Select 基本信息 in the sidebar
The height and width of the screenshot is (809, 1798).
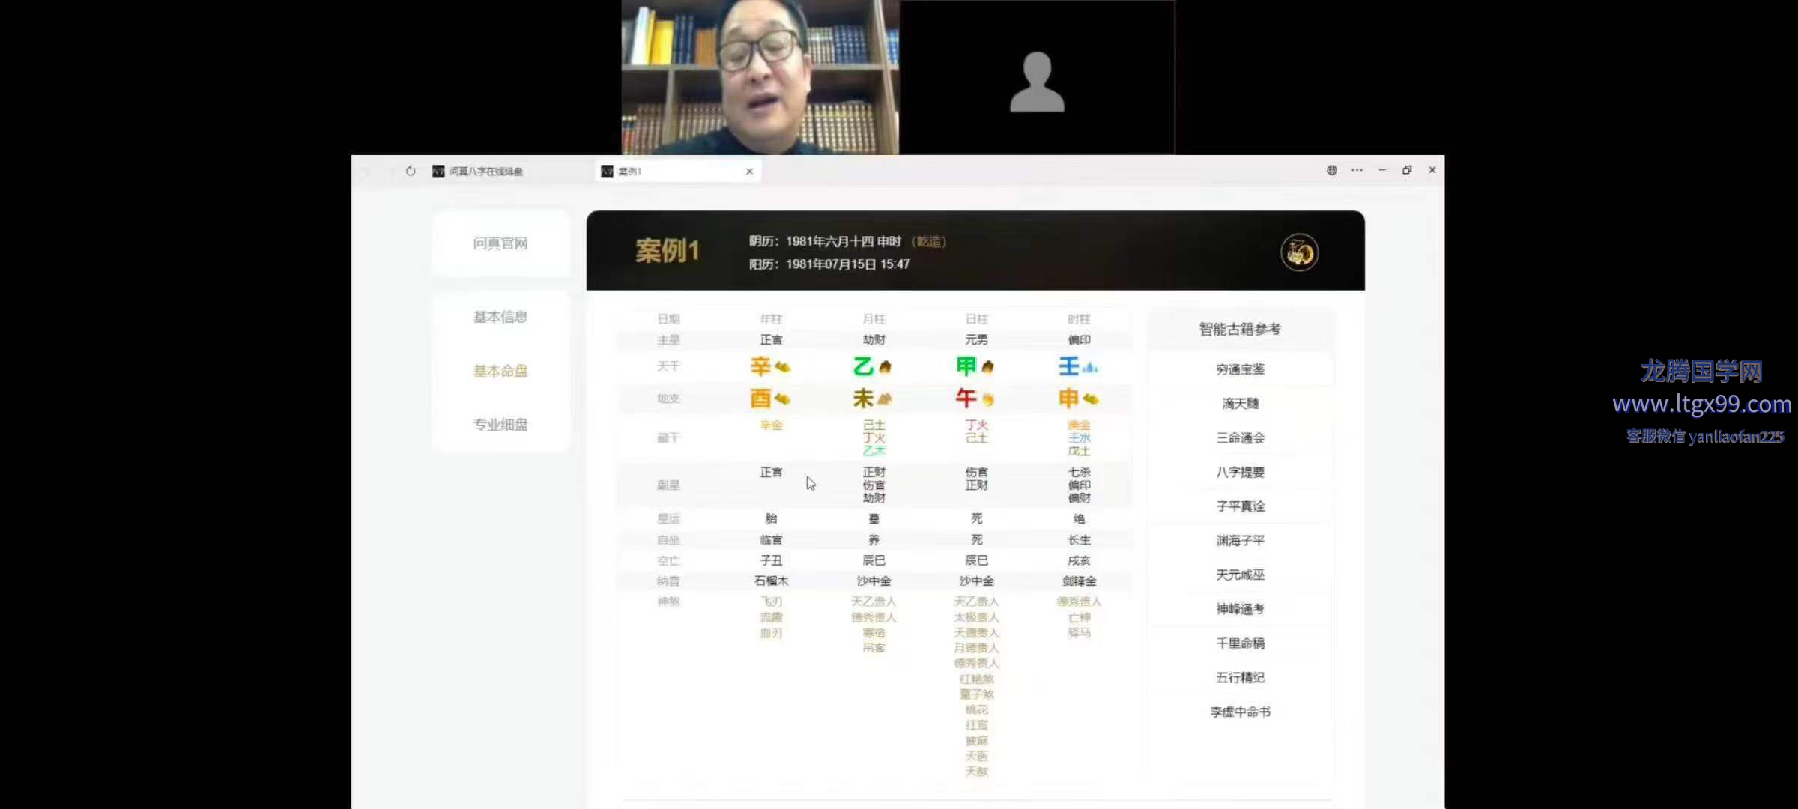[500, 317]
